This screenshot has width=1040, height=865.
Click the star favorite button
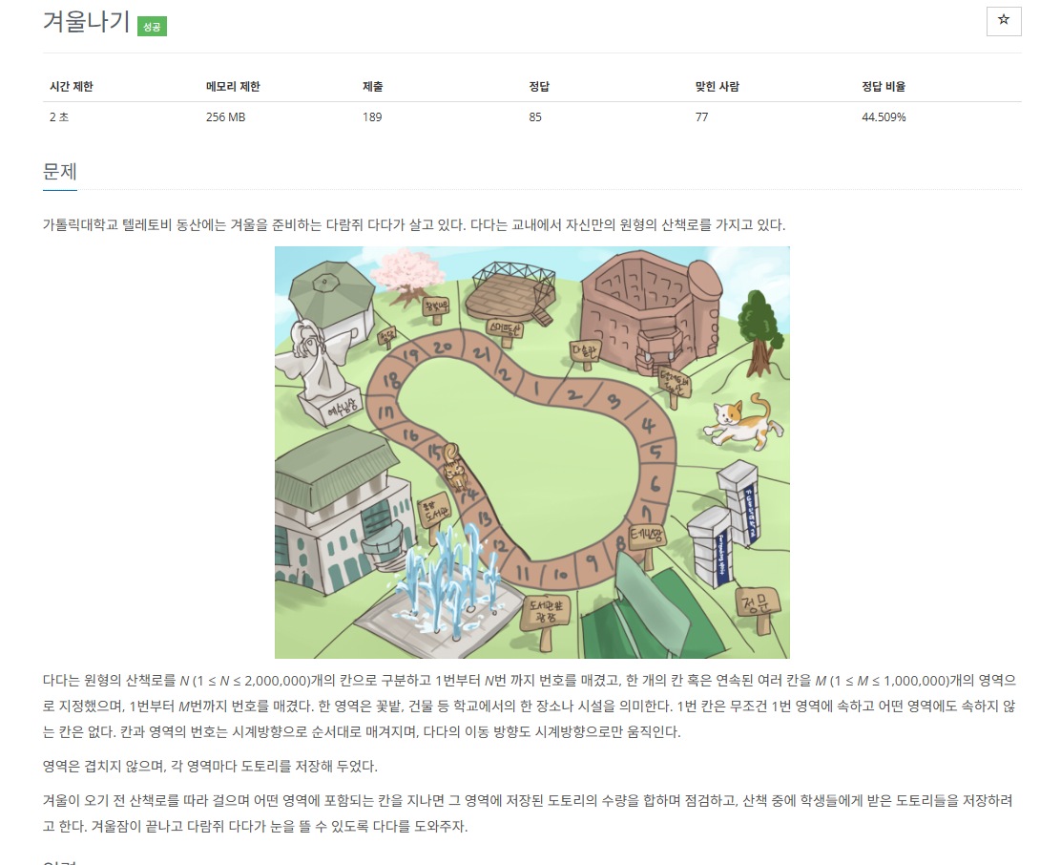[x=1004, y=21]
